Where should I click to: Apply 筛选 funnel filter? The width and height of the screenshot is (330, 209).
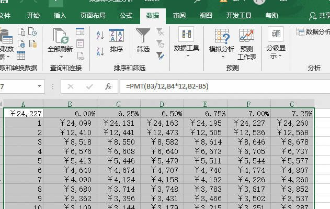click(x=143, y=40)
